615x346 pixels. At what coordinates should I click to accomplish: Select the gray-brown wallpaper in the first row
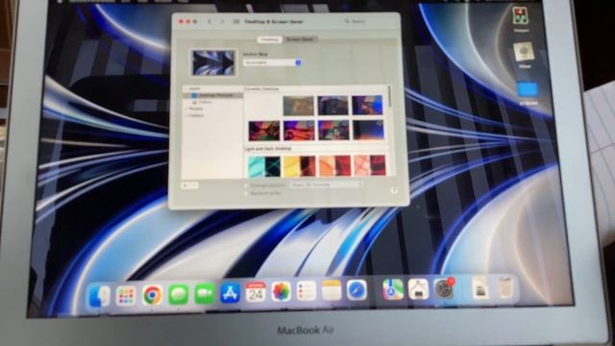[299, 106]
